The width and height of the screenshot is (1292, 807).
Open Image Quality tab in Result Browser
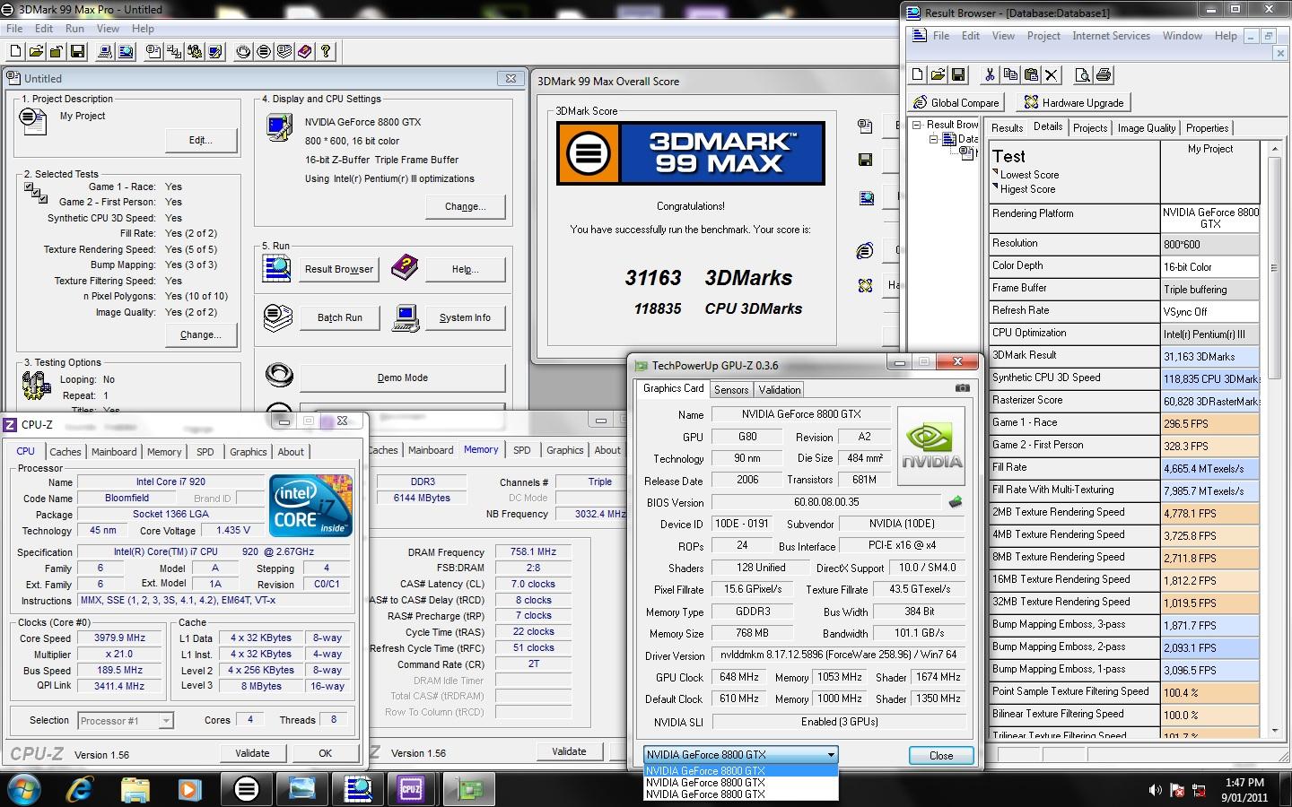click(1146, 128)
